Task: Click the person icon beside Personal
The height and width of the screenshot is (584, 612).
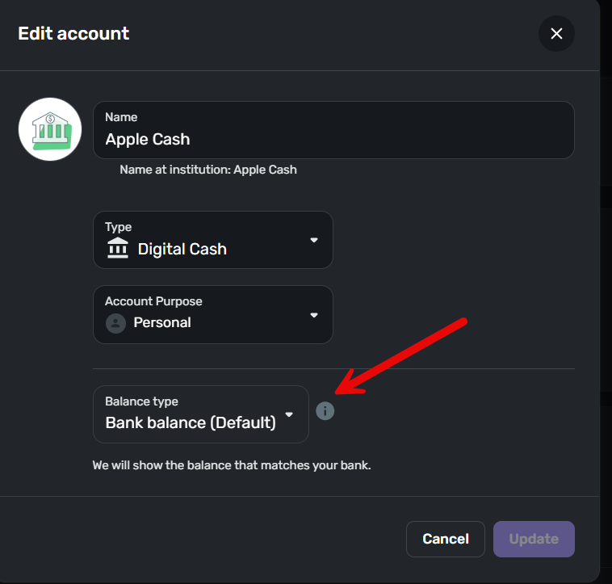Action: 115,323
